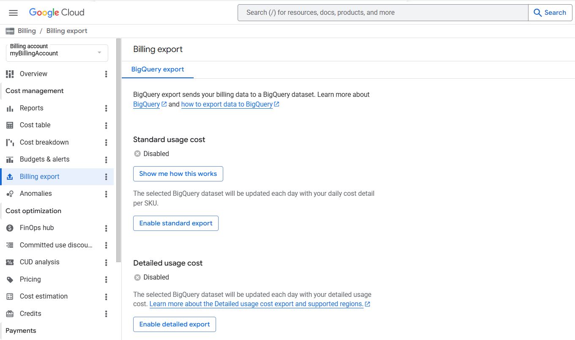Click the Credits gift icon
The height and width of the screenshot is (340, 575).
(x=10, y=314)
